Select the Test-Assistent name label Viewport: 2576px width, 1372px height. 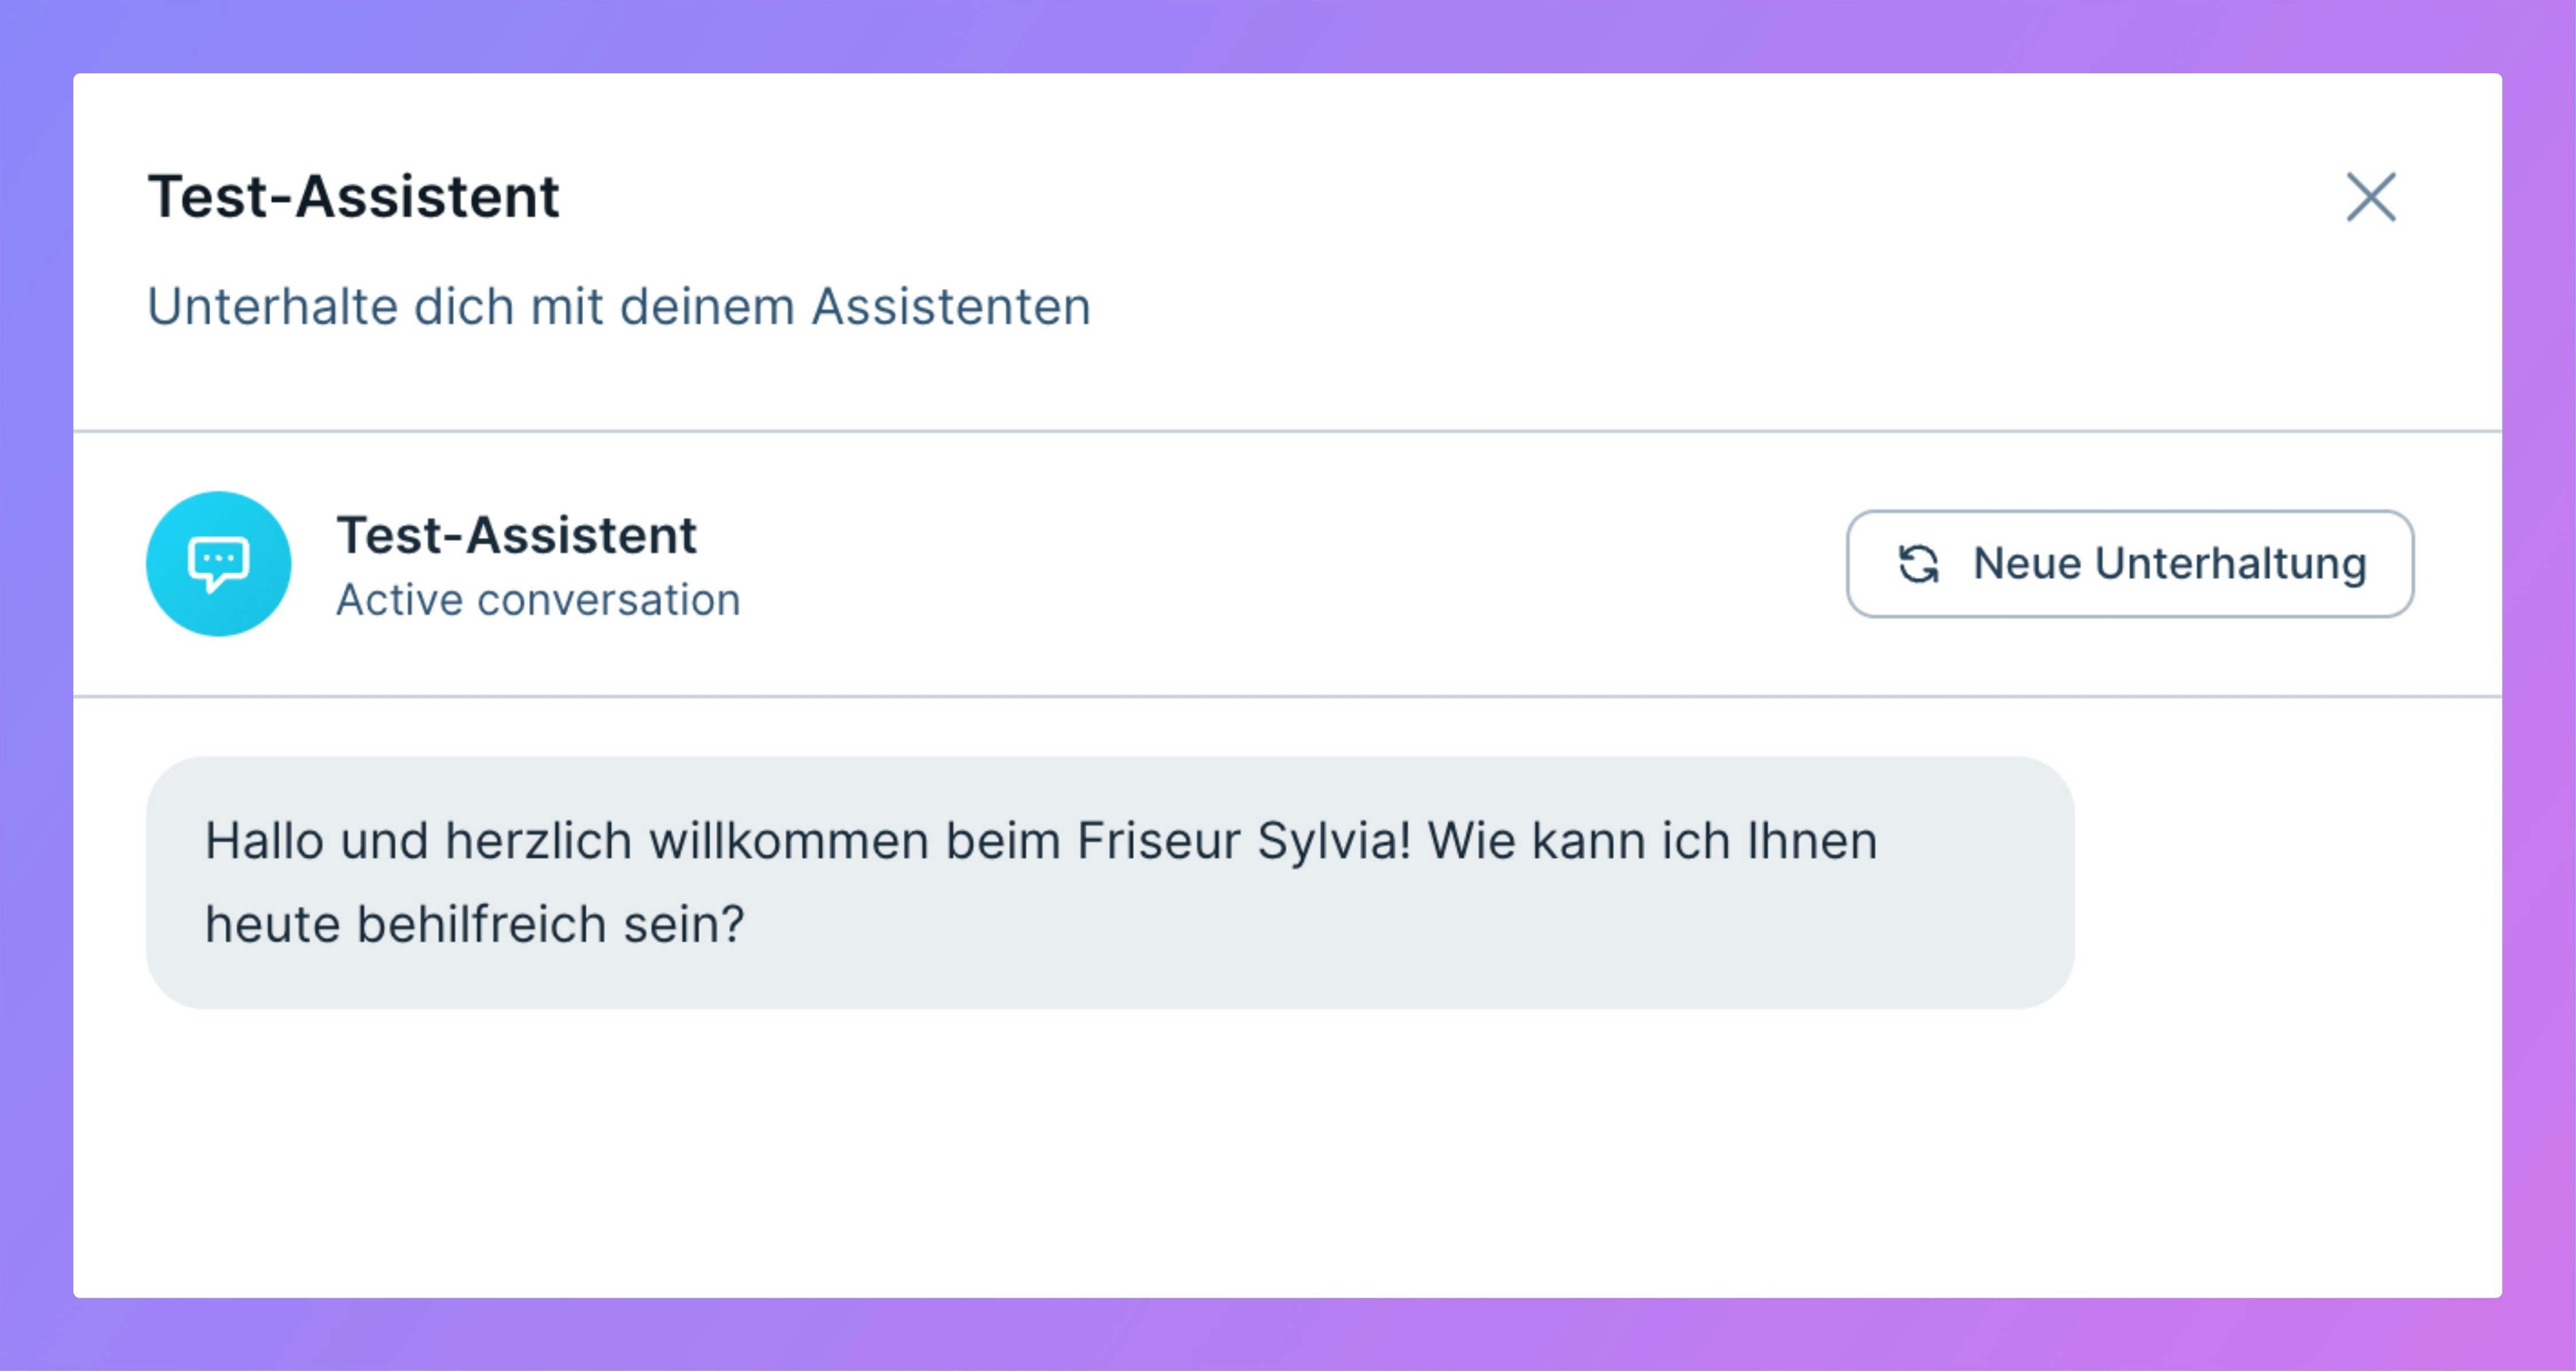tap(516, 535)
